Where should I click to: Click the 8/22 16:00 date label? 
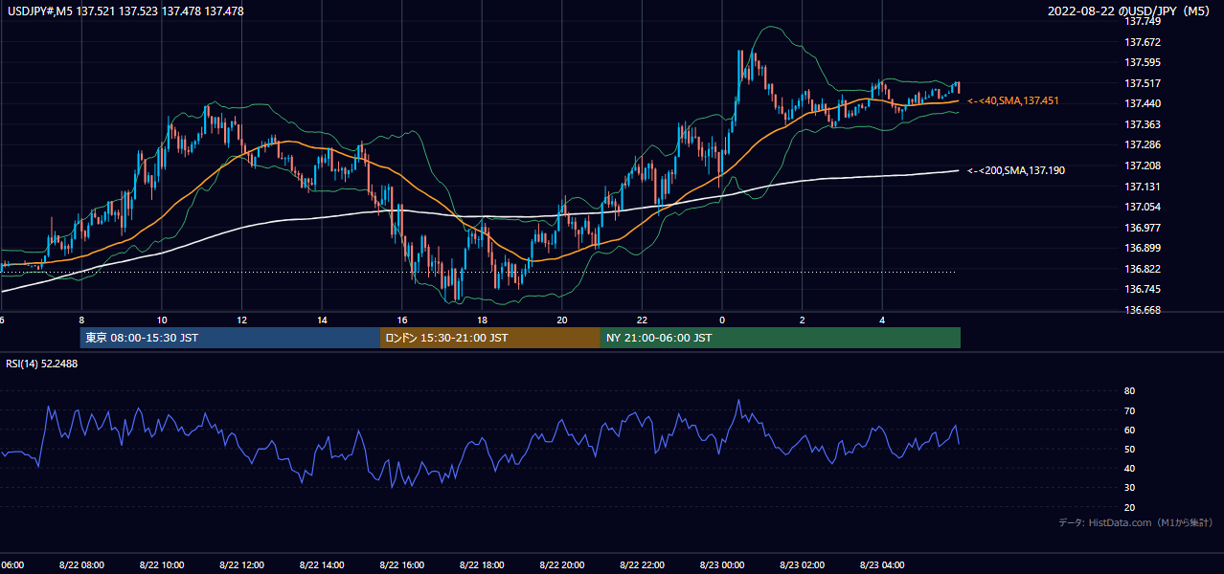401,564
